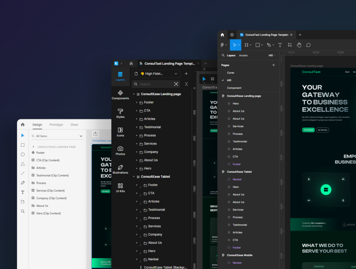Select the Text tool in Figma toolbar

280,45
